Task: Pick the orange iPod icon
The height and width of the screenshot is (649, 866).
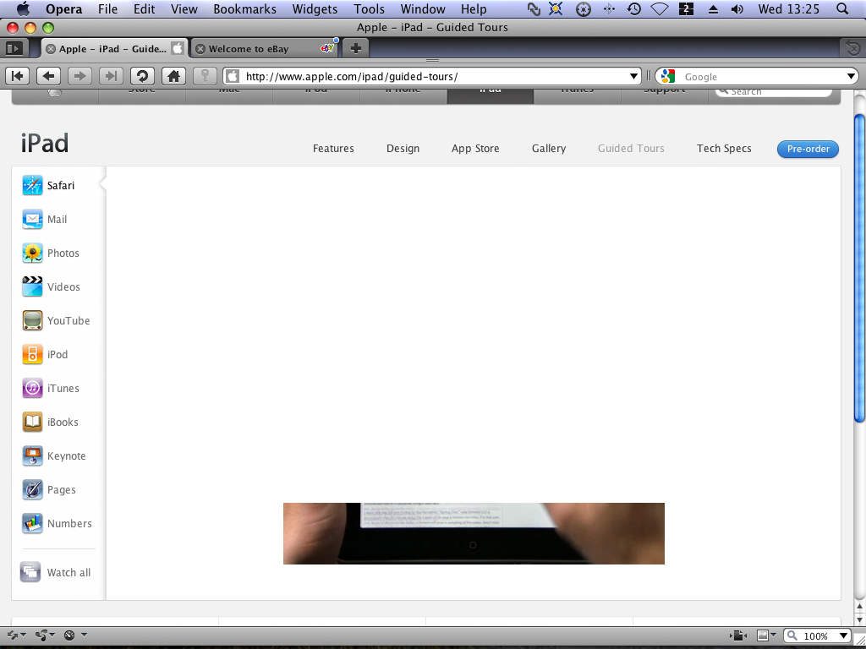Action: coord(32,354)
